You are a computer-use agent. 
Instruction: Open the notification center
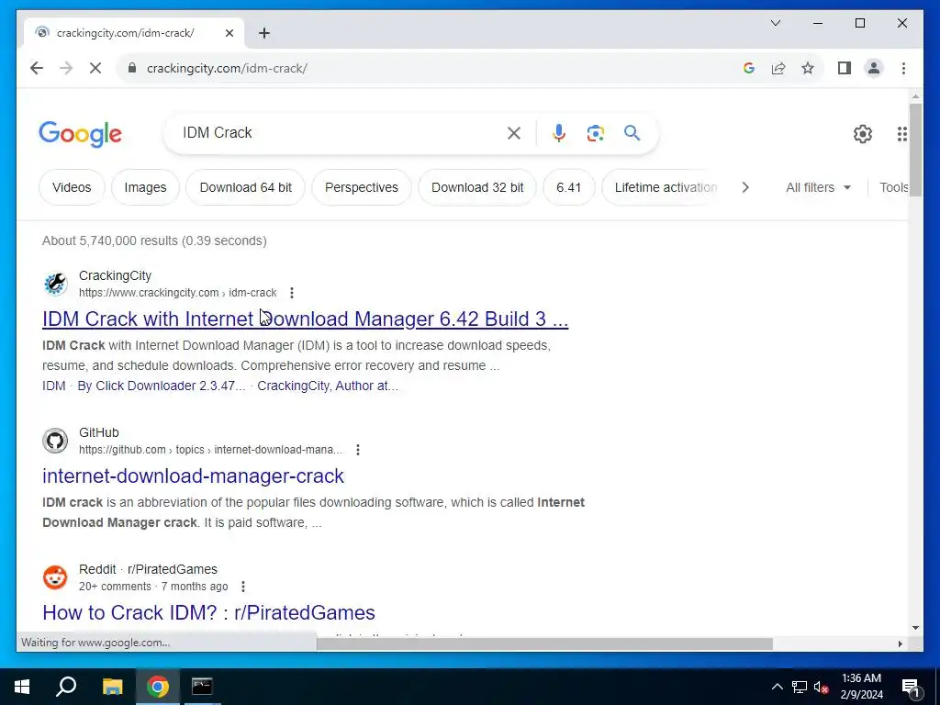(x=911, y=688)
